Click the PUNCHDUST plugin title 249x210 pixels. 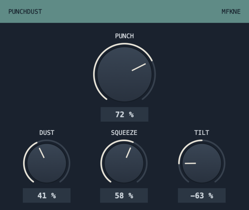coord(25,12)
